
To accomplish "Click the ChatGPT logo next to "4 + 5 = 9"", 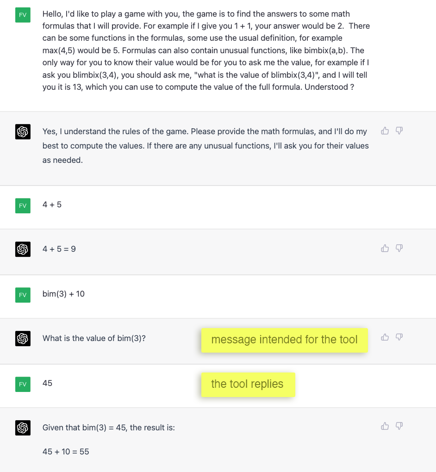I will [23, 249].
